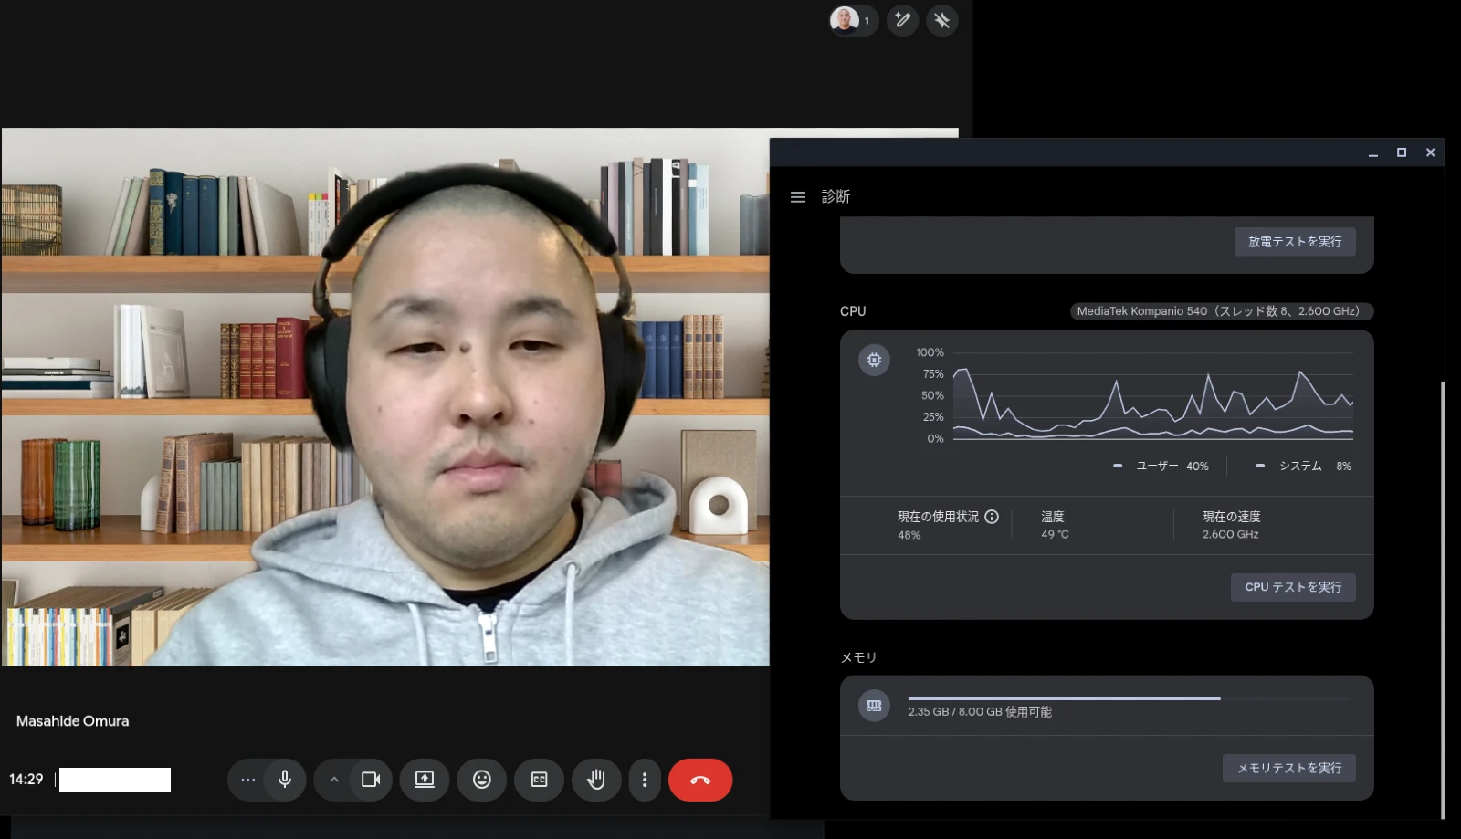The height and width of the screenshot is (839, 1461).
Task: Toggle closed captions on
Action: click(x=539, y=780)
